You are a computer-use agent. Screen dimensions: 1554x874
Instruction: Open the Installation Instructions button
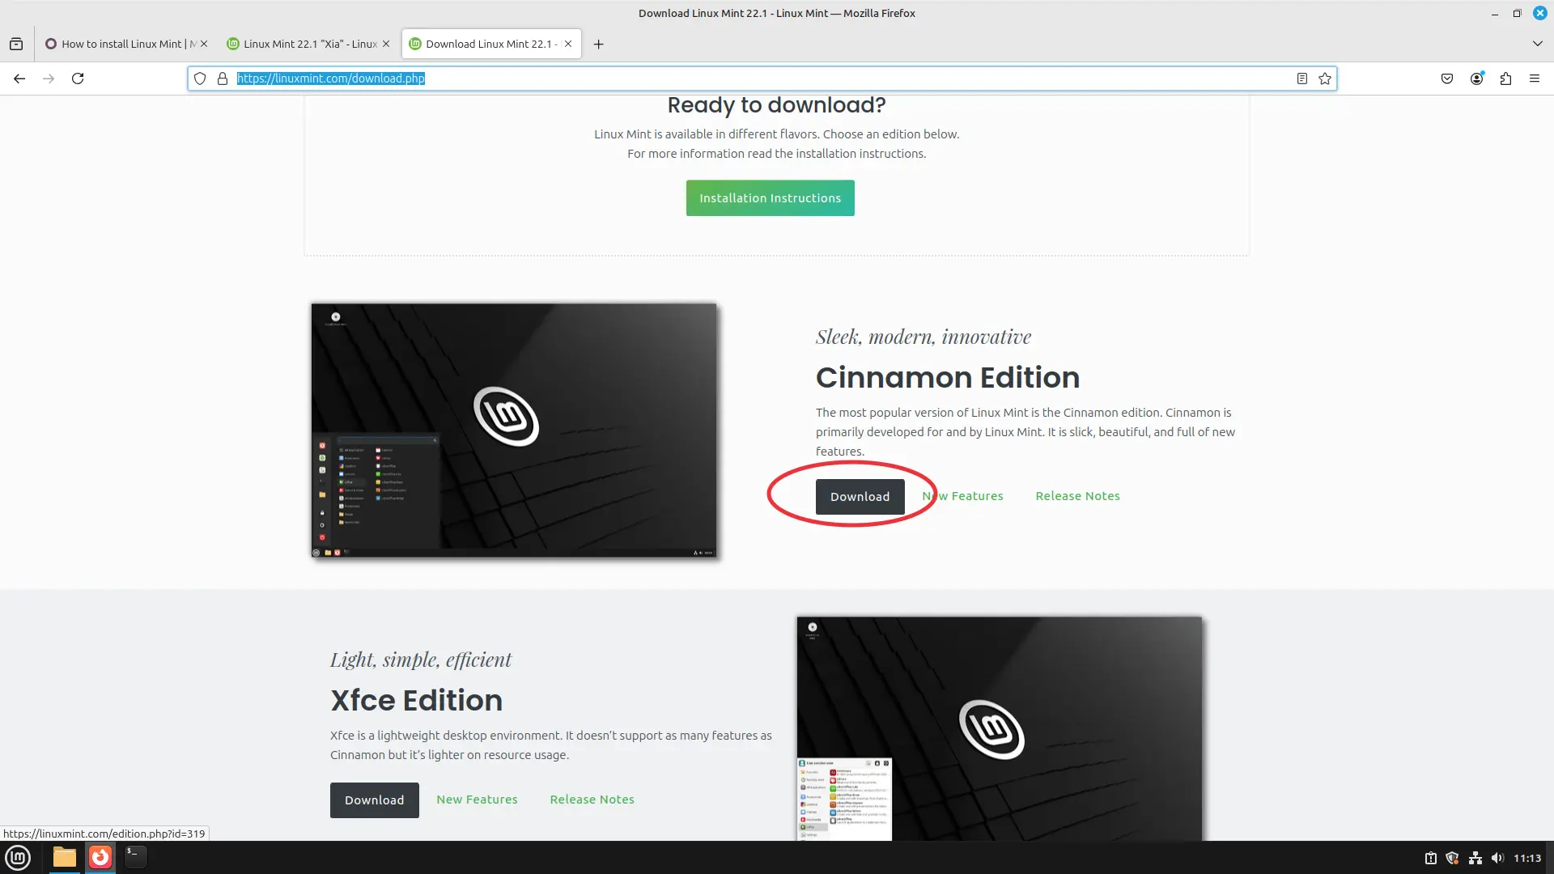pyautogui.click(x=770, y=198)
